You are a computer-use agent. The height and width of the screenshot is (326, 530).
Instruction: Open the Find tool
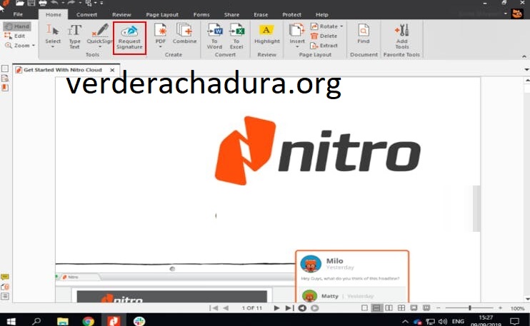(364, 34)
